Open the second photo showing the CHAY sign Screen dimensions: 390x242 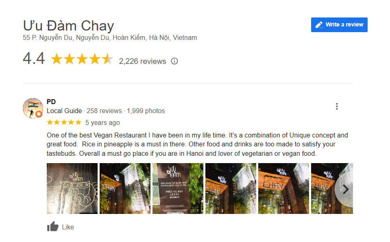pyautogui.click(x=125, y=189)
